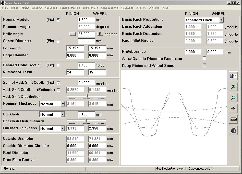Click the Backlash value field

pos(86,114)
